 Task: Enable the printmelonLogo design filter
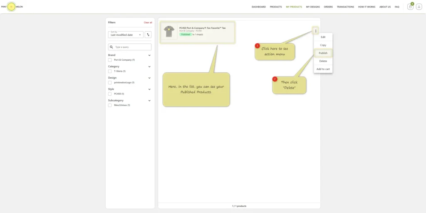pyautogui.click(x=110, y=83)
